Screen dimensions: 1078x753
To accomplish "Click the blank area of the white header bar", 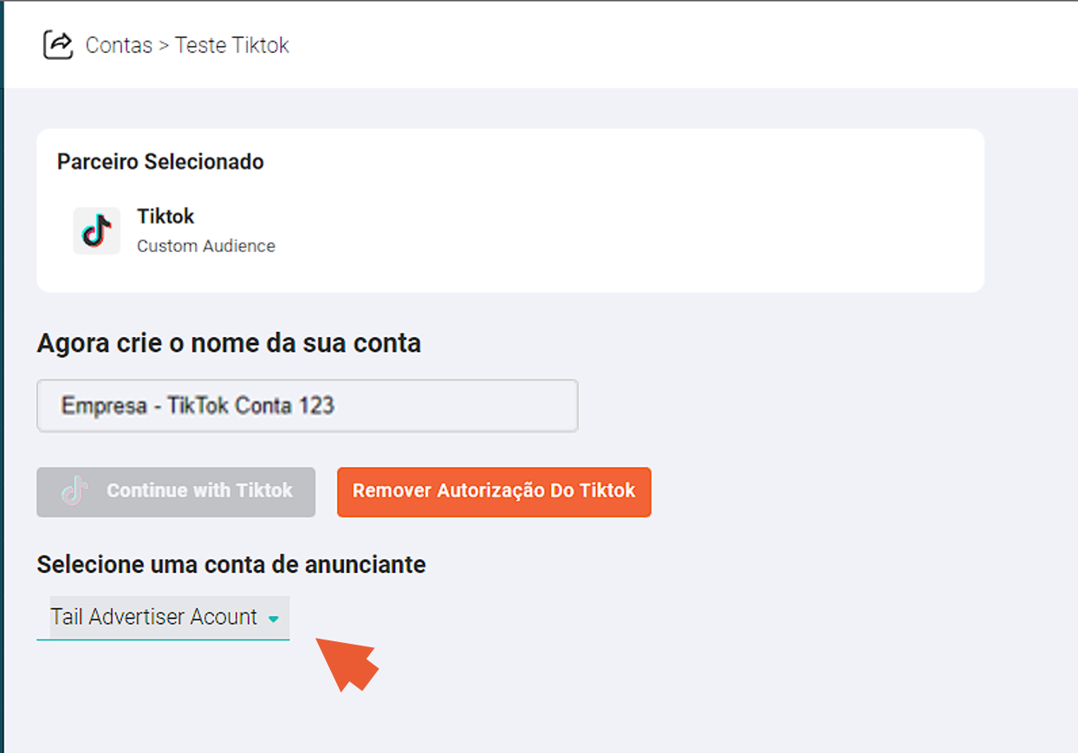I will (676, 45).
